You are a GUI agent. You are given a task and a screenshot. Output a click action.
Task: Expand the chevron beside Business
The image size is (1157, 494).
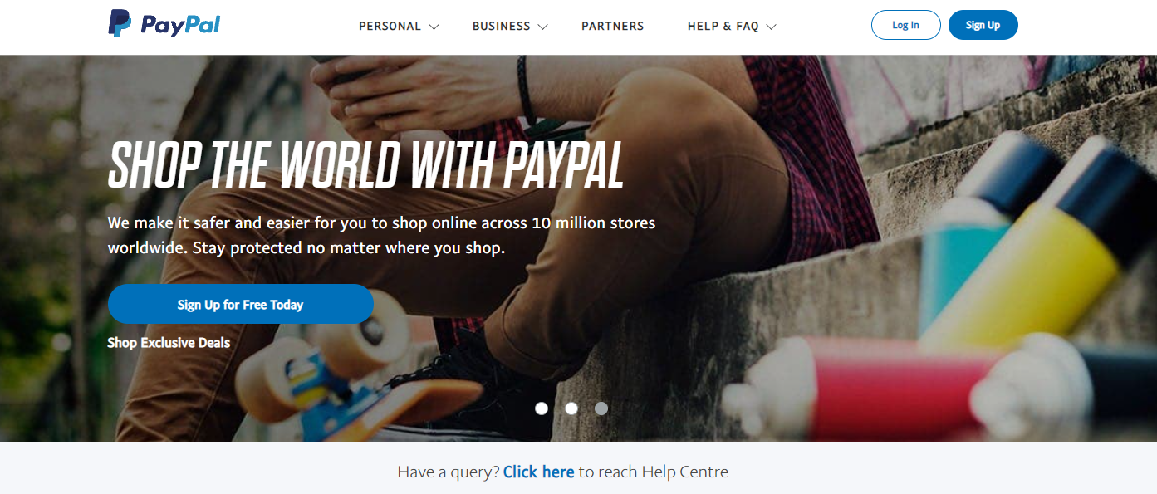543,27
